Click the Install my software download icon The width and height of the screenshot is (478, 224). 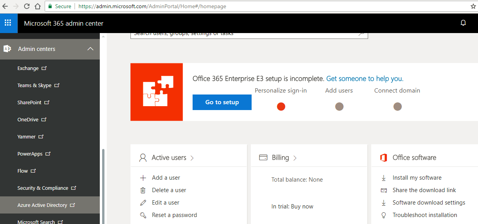click(x=383, y=177)
